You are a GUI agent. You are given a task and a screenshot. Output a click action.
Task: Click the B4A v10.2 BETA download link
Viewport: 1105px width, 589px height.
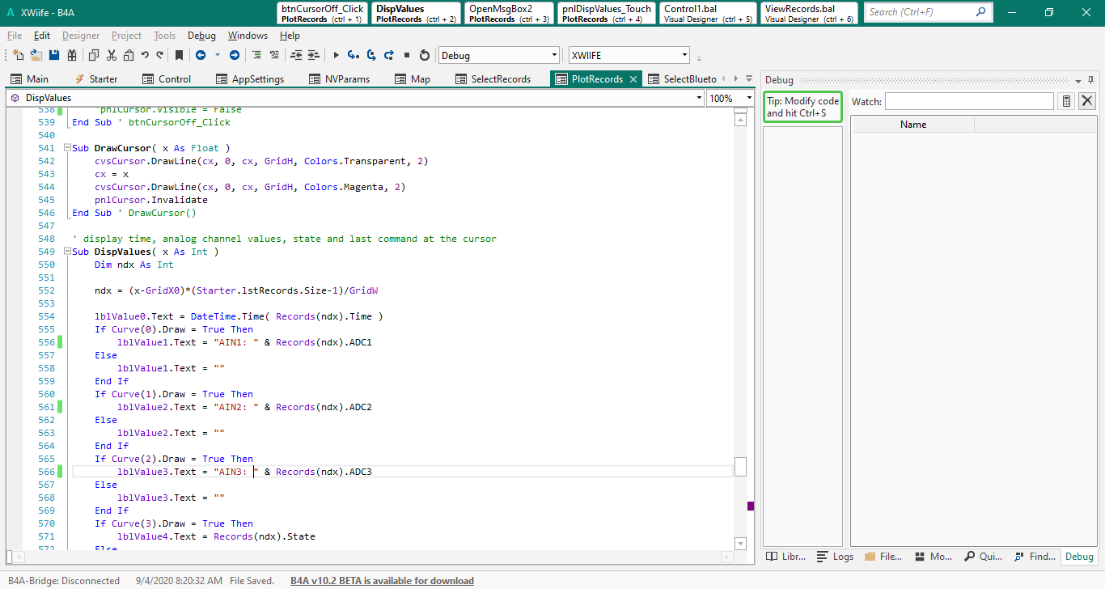click(382, 581)
